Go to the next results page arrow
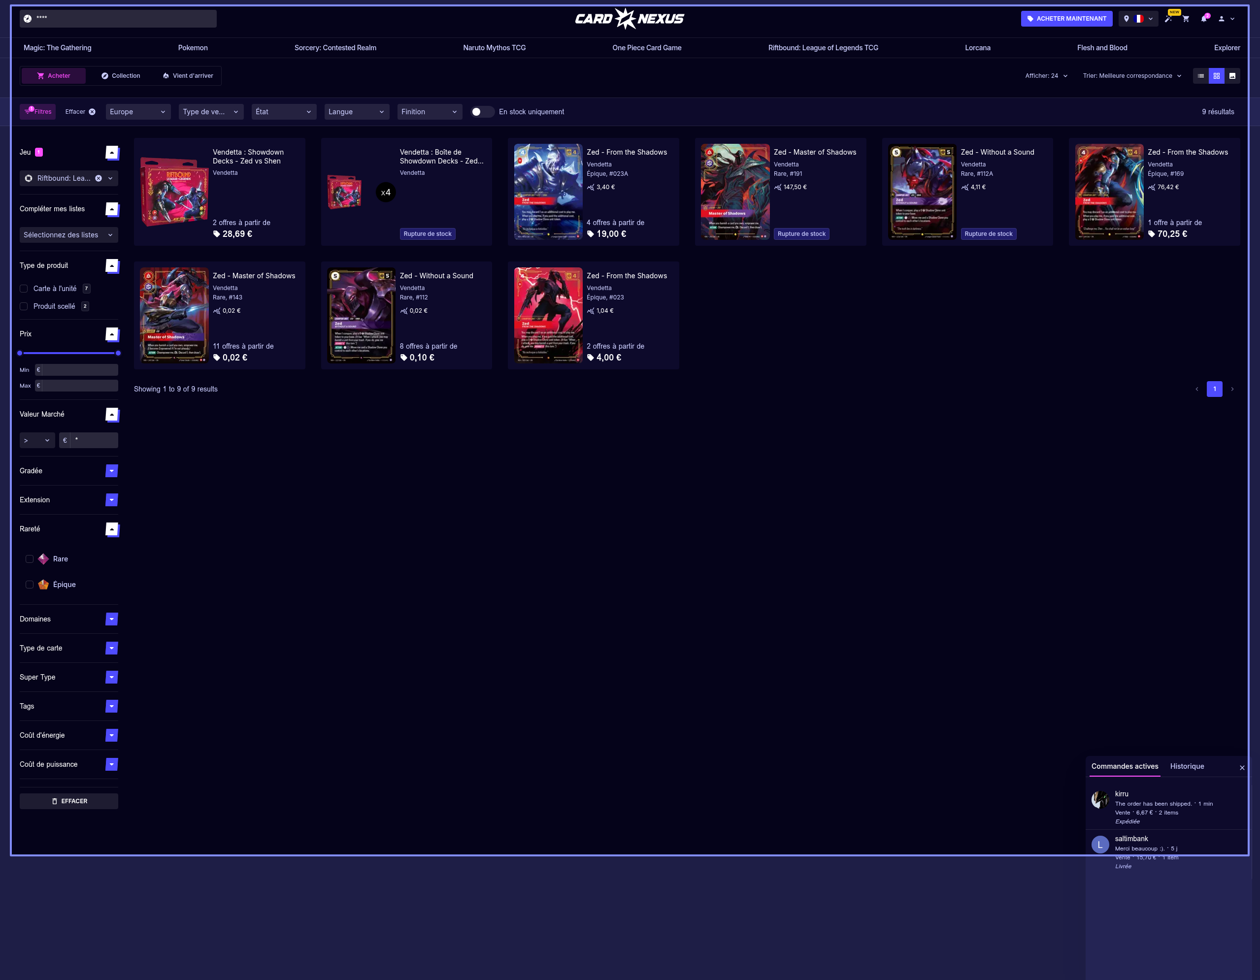1260x980 pixels. 1232,390
